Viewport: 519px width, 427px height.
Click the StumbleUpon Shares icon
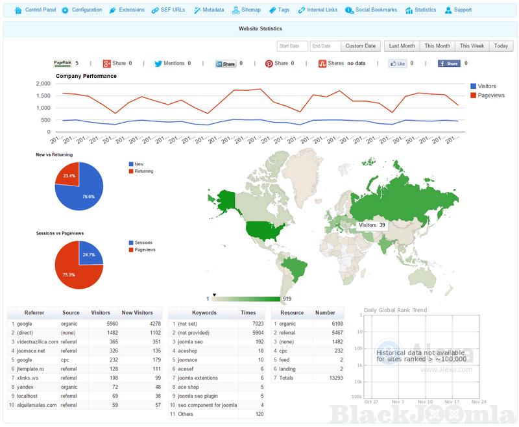tap(322, 64)
